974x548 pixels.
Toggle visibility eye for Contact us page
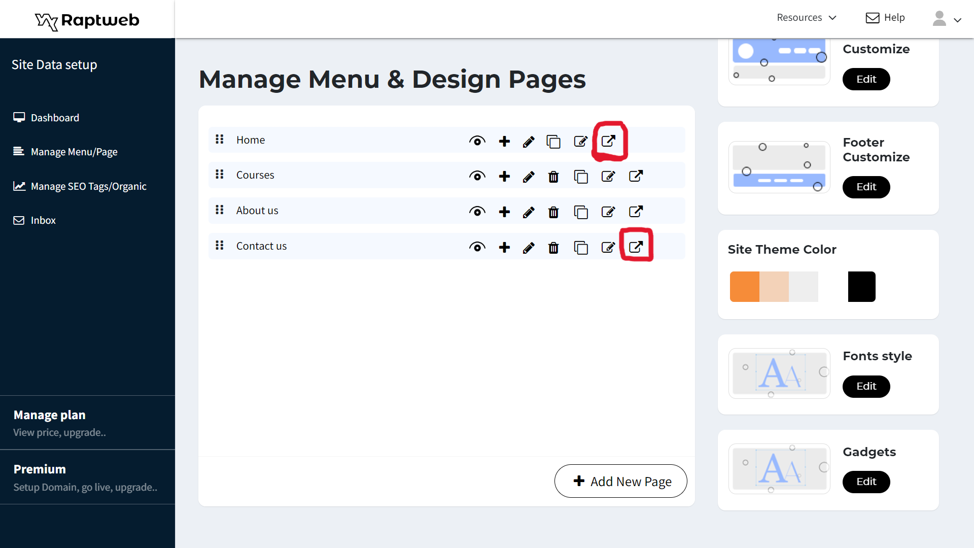pos(477,247)
